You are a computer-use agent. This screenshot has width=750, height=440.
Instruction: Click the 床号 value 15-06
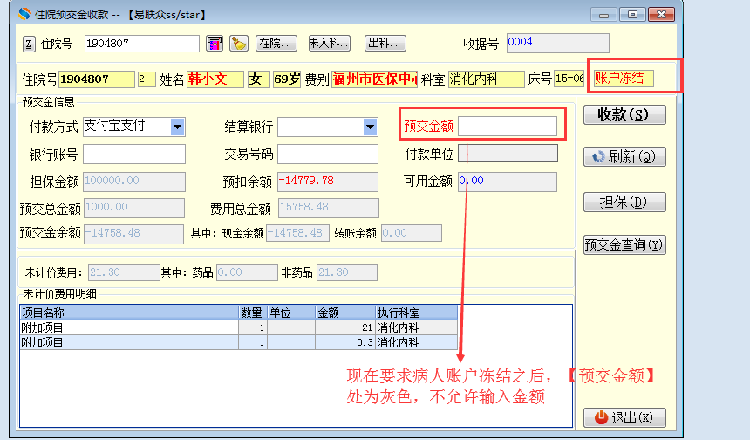coord(569,79)
